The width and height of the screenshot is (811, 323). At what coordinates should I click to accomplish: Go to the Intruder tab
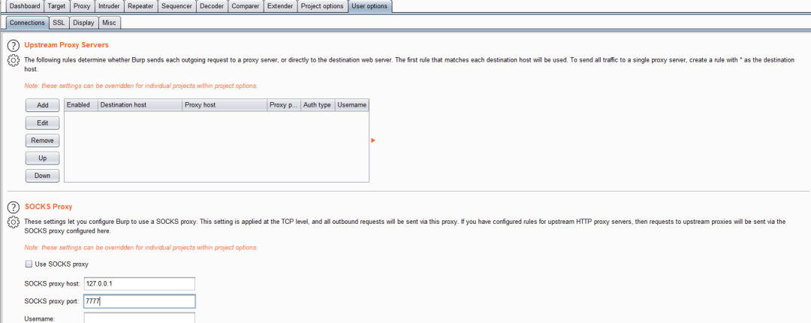click(109, 6)
